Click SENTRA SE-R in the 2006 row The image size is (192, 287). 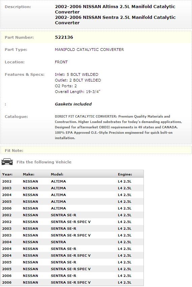pyautogui.click(x=64, y=276)
